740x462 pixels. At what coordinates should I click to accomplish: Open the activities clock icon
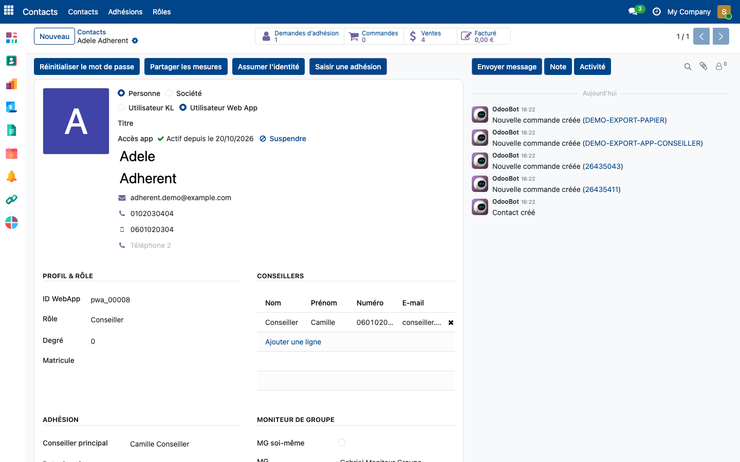point(656,11)
